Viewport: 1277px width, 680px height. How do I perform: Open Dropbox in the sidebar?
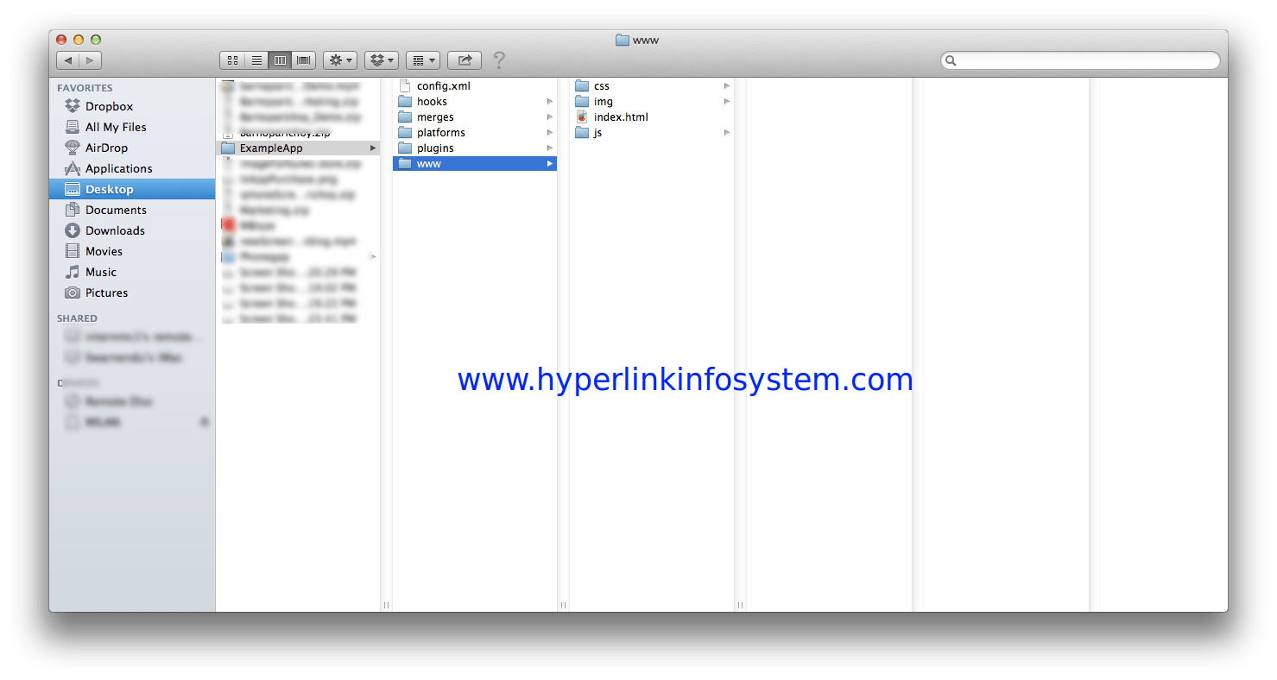point(132,106)
